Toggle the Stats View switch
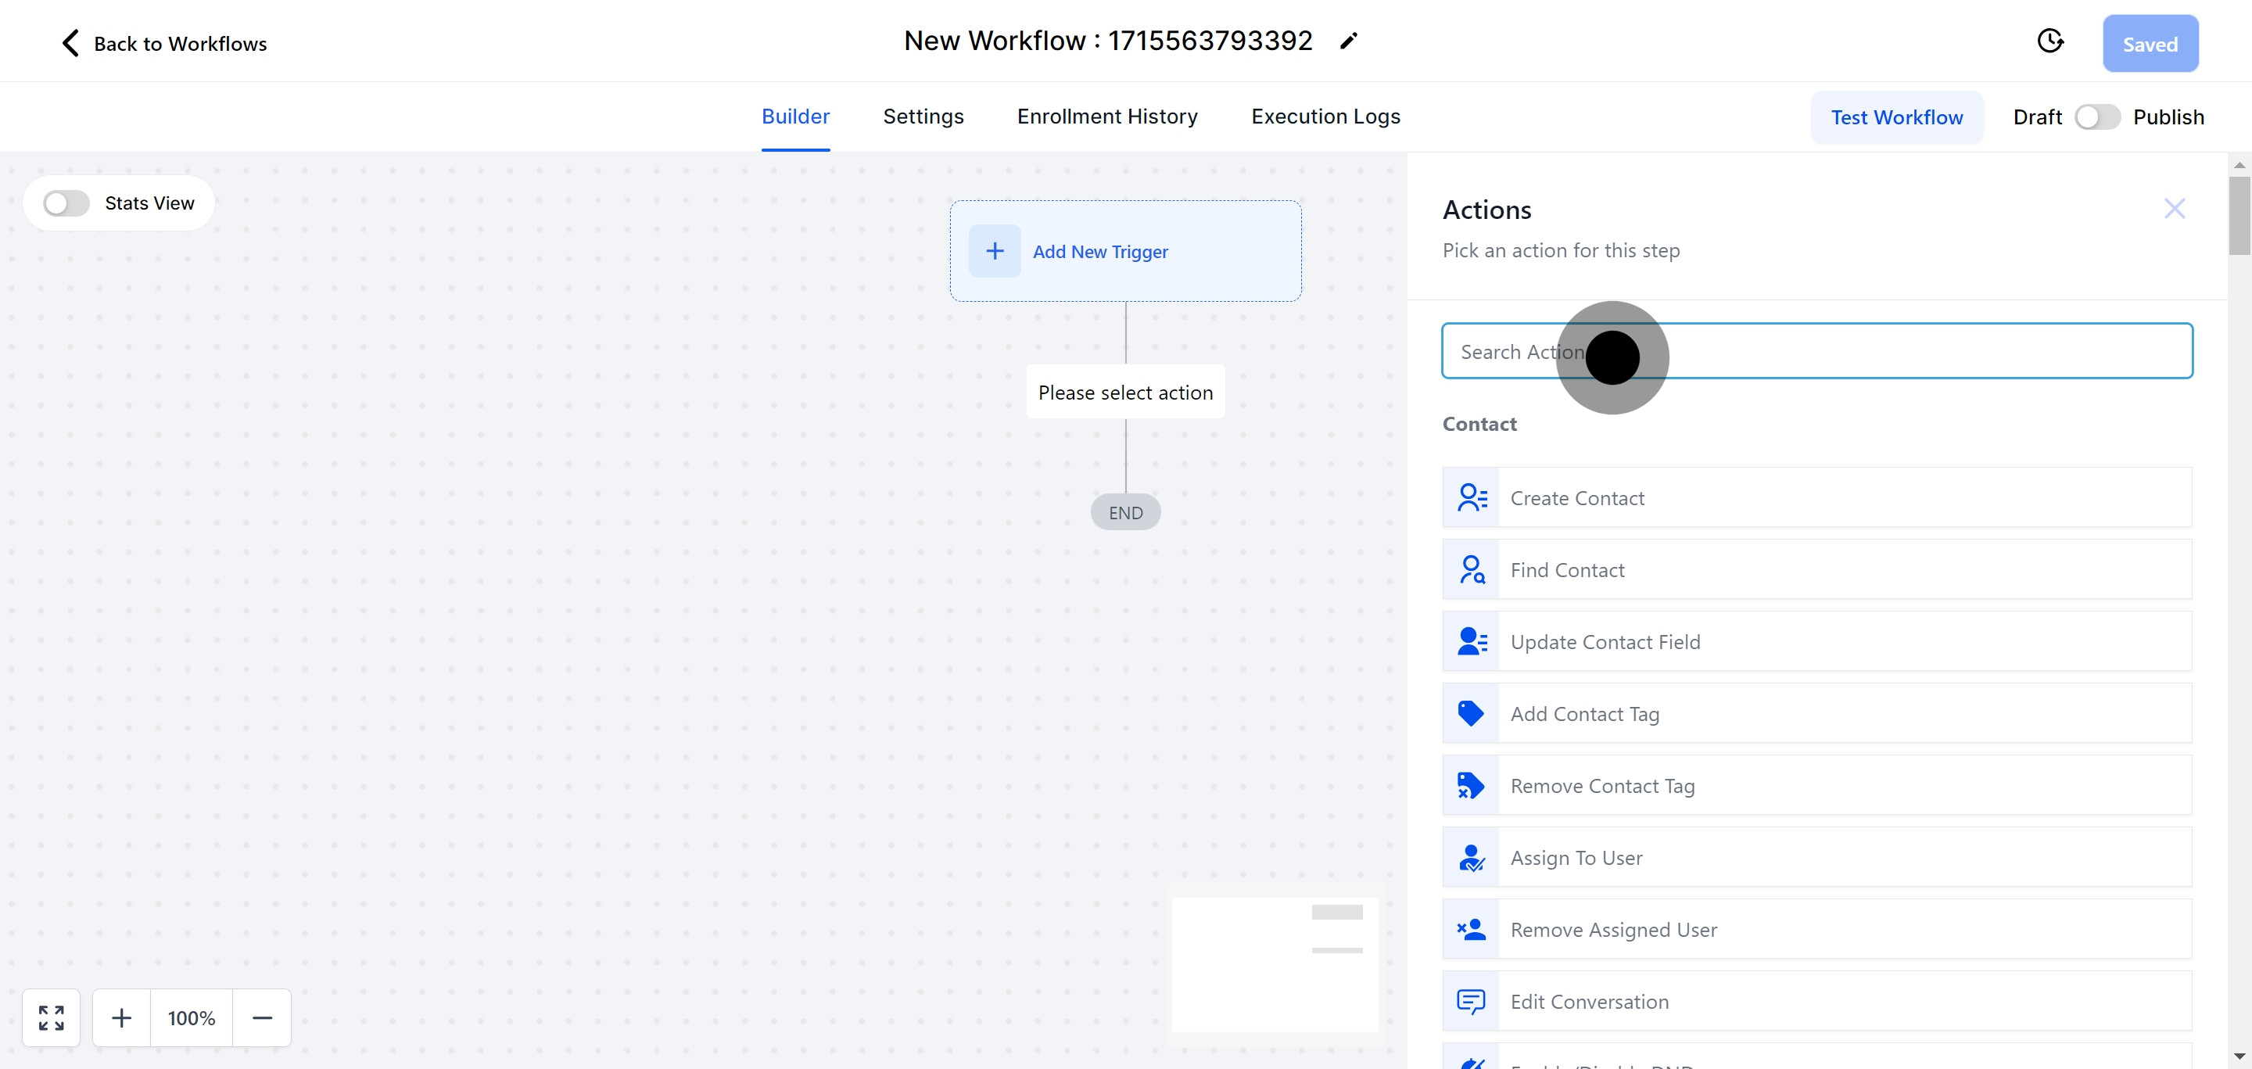The width and height of the screenshot is (2252, 1069). pyautogui.click(x=66, y=203)
